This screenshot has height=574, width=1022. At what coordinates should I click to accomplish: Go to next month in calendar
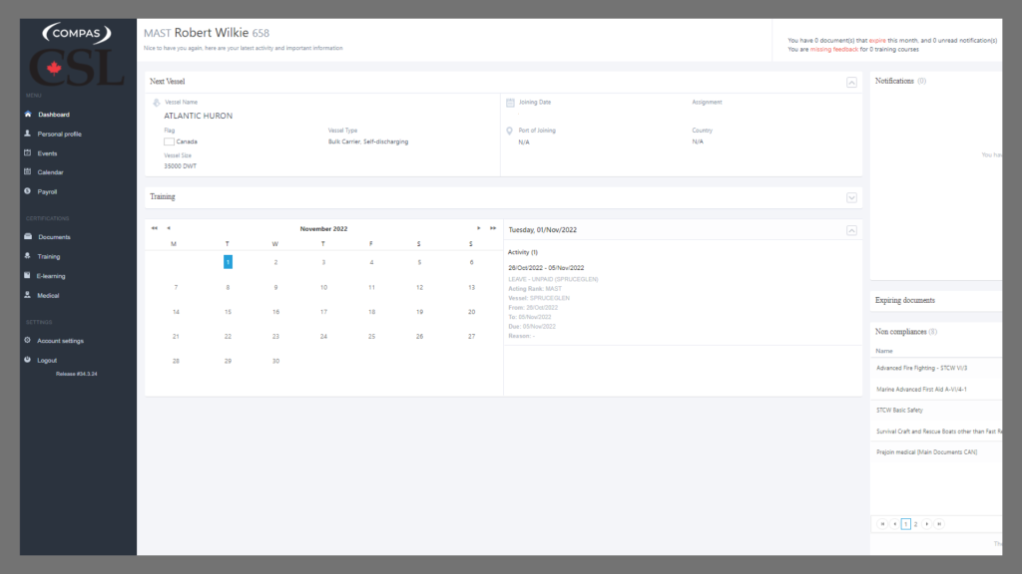pos(478,228)
